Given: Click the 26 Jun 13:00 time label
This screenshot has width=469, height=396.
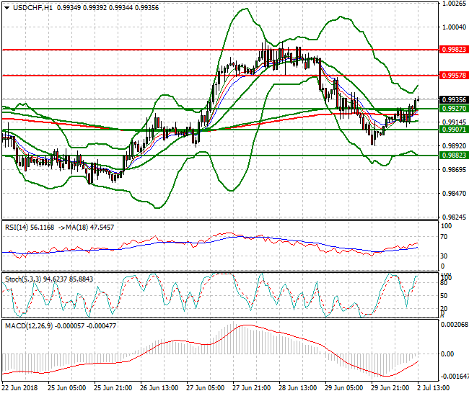Looking at the screenshot, I should pos(159,388).
